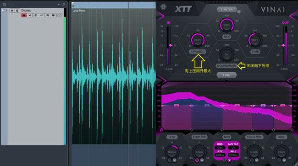This screenshot has width=298, height=166.
Task: Toggle record enable on Drums track
Action: tap(24, 16)
